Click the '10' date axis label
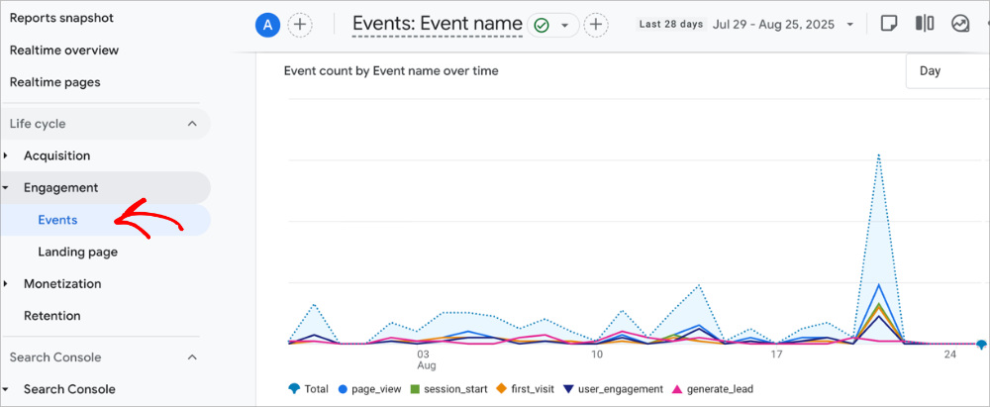Image resolution: width=990 pixels, height=407 pixels. pos(597,355)
